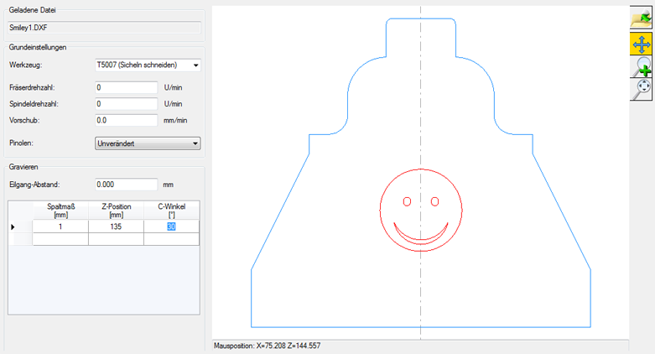The width and height of the screenshot is (655, 354).
Task: Select the Z-Position cell with value 135
Action: (x=116, y=226)
